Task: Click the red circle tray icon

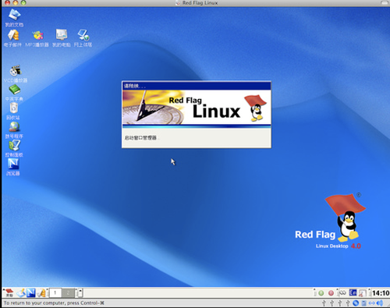Action: 331,293
